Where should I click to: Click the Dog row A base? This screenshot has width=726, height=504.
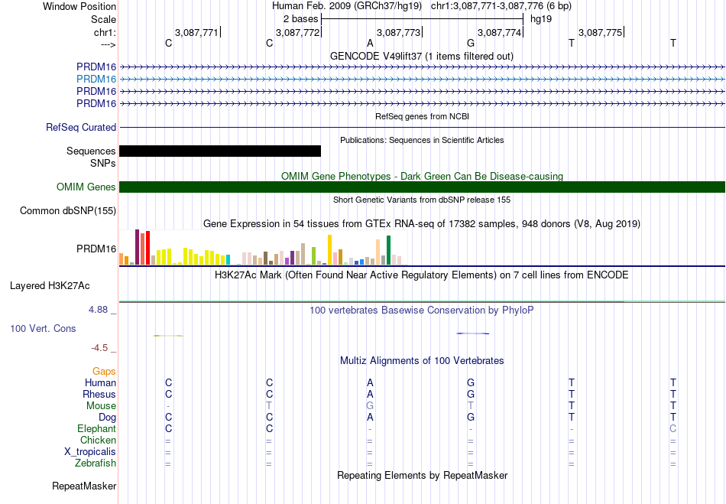(x=370, y=417)
